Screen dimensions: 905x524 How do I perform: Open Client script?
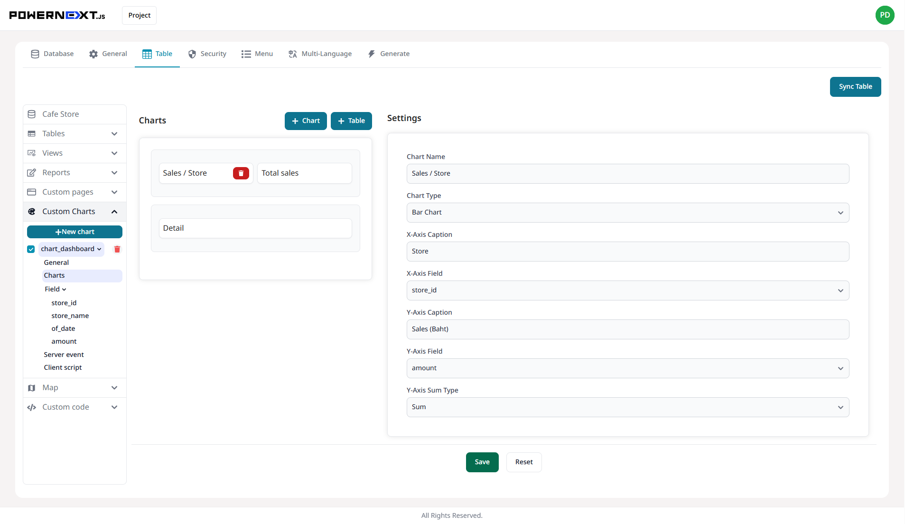[63, 368]
